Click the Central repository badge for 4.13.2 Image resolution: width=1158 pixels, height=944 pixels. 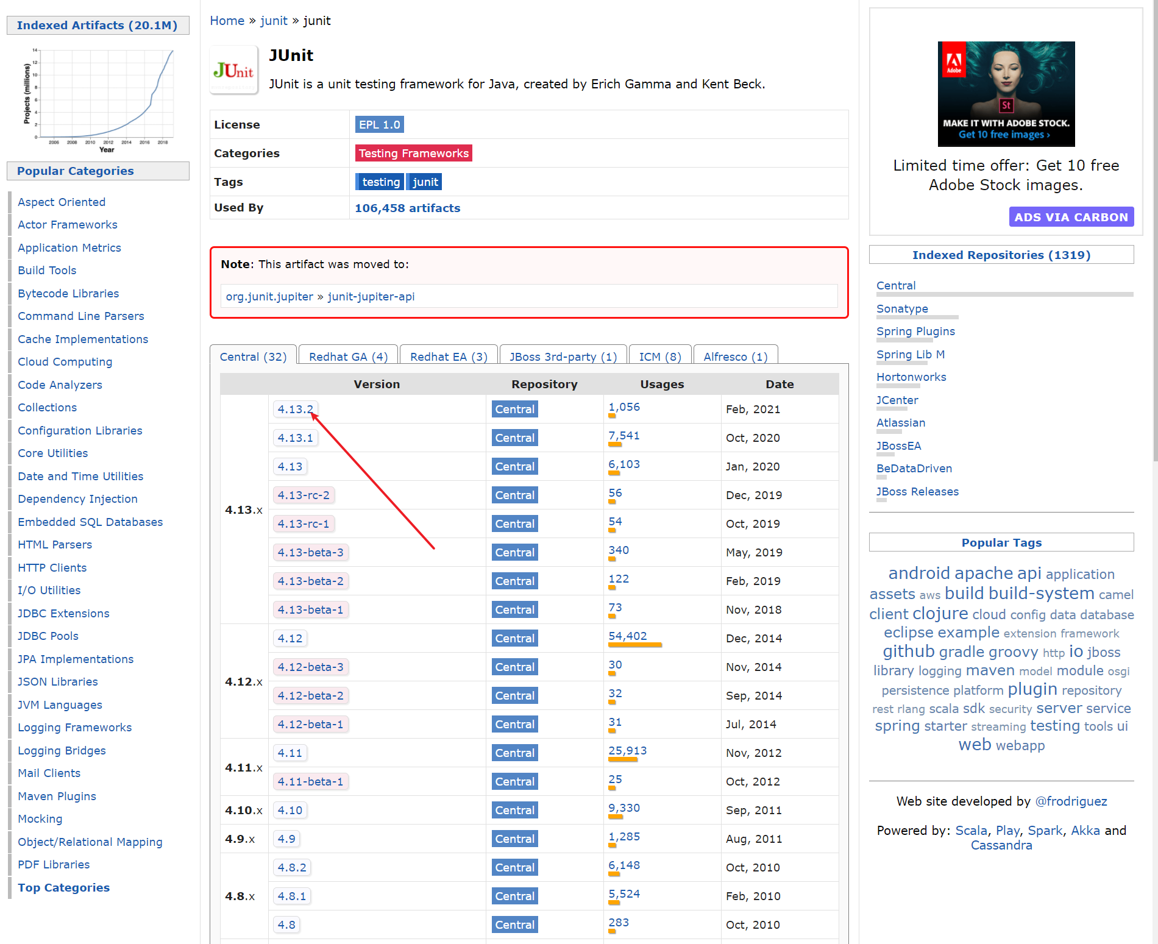[x=515, y=409]
